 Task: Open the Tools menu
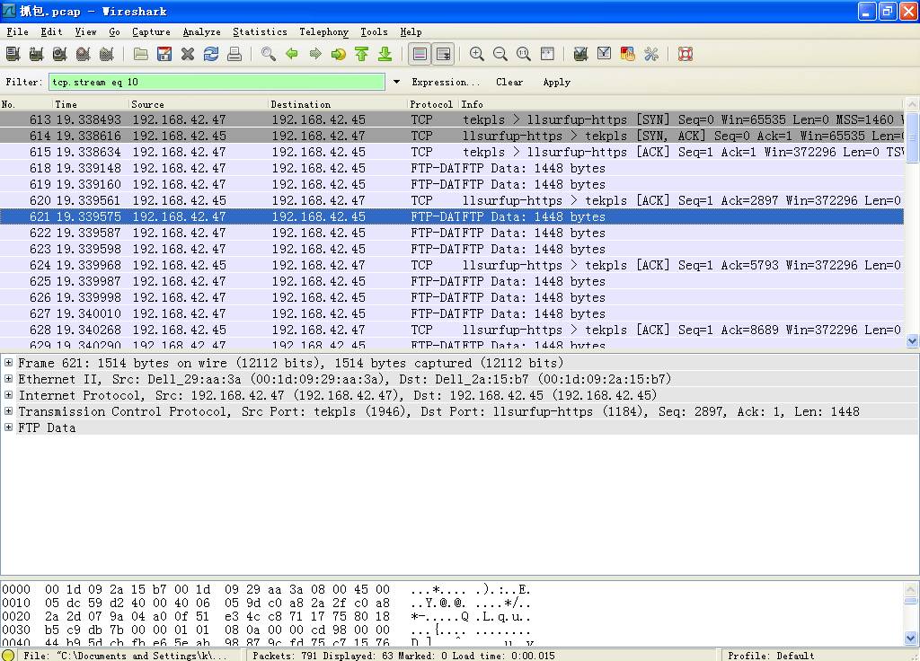[x=374, y=31]
